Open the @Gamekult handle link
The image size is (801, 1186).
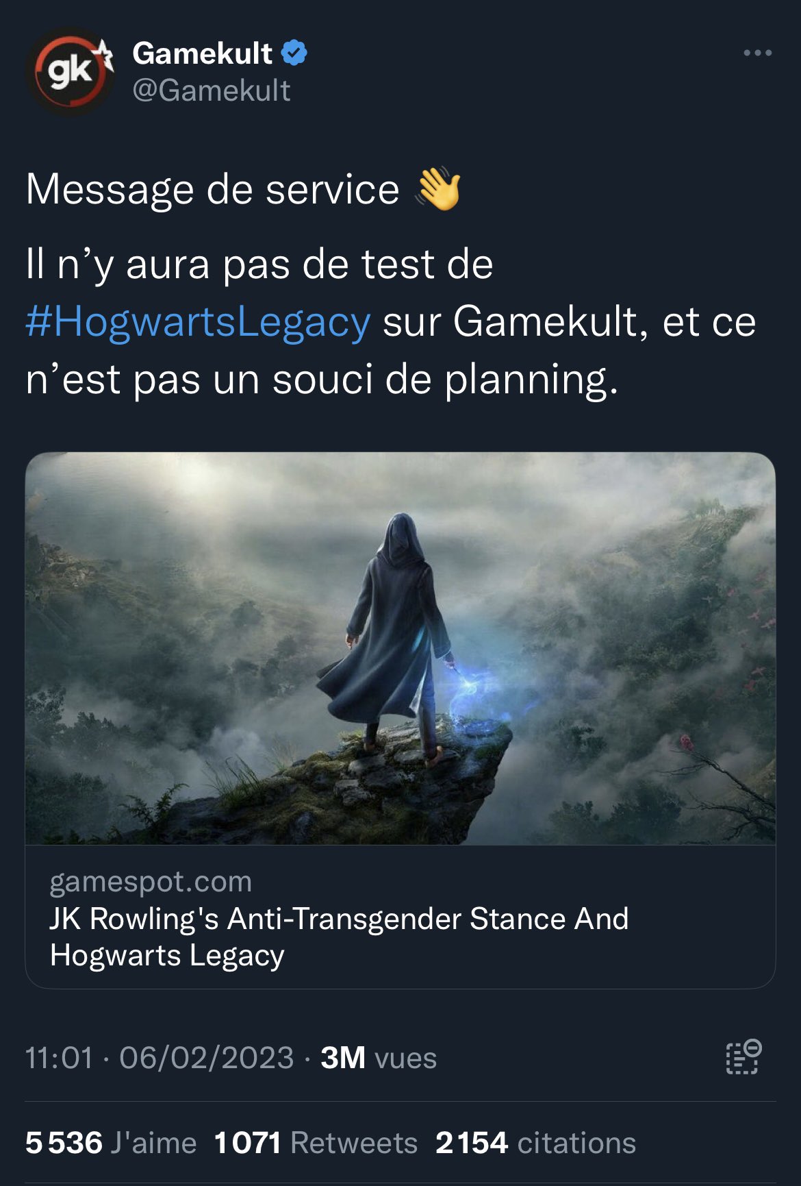pyautogui.click(x=212, y=90)
